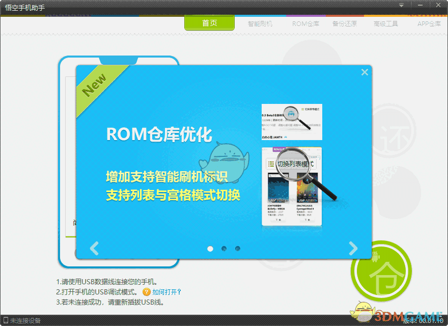Click the green 仓 warehouse circle button
The image size is (448, 326).
pyautogui.click(x=381, y=271)
